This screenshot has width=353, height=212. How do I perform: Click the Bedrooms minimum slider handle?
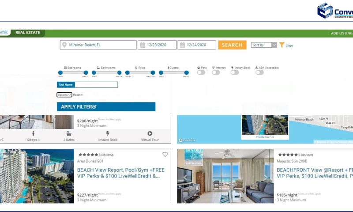click(60, 72)
